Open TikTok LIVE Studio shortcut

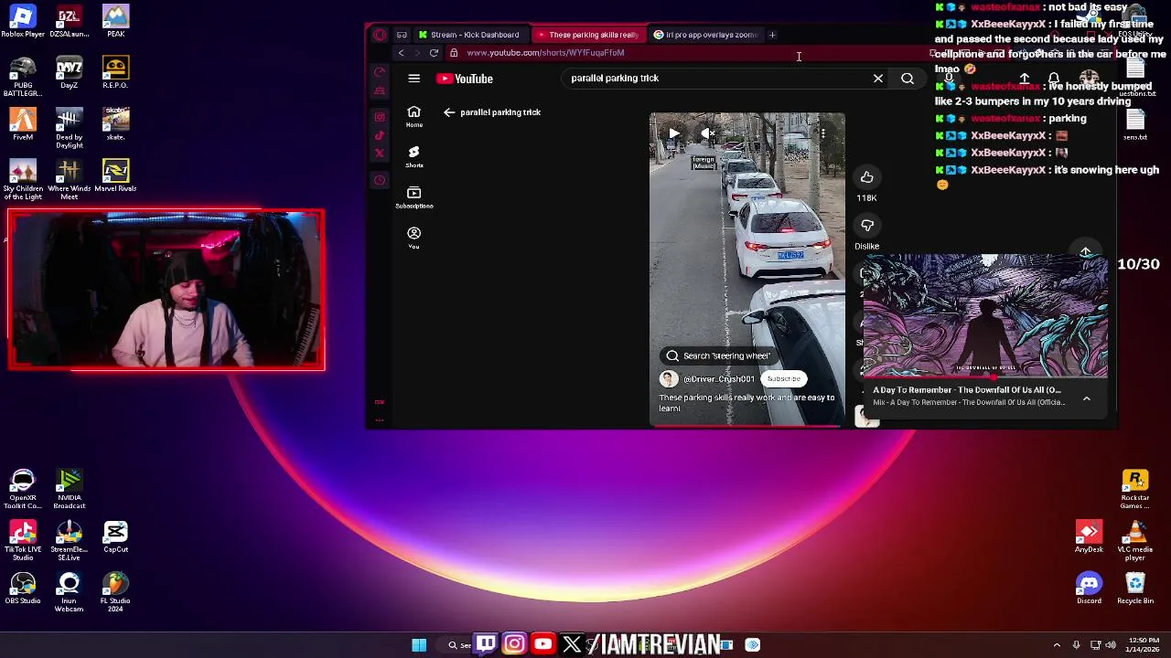pyautogui.click(x=23, y=540)
